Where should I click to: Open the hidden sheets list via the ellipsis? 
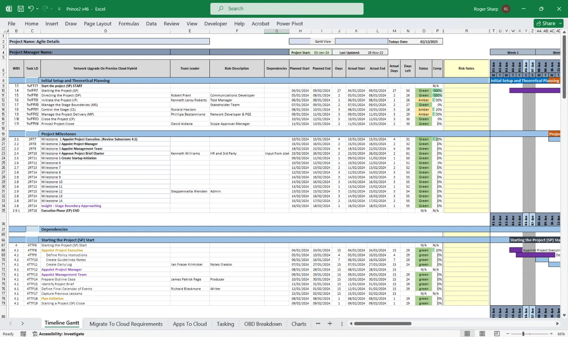coord(318,324)
